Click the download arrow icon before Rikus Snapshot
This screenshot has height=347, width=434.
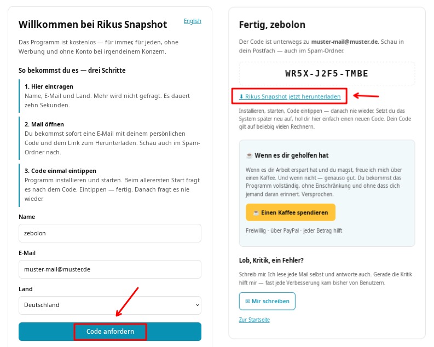pyautogui.click(x=241, y=96)
